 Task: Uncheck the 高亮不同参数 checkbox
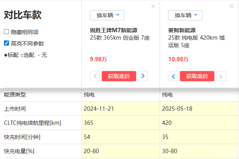click(6, 43)
